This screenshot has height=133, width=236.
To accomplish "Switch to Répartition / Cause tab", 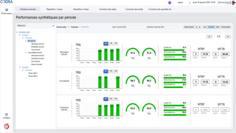I will tap(54, 9).
